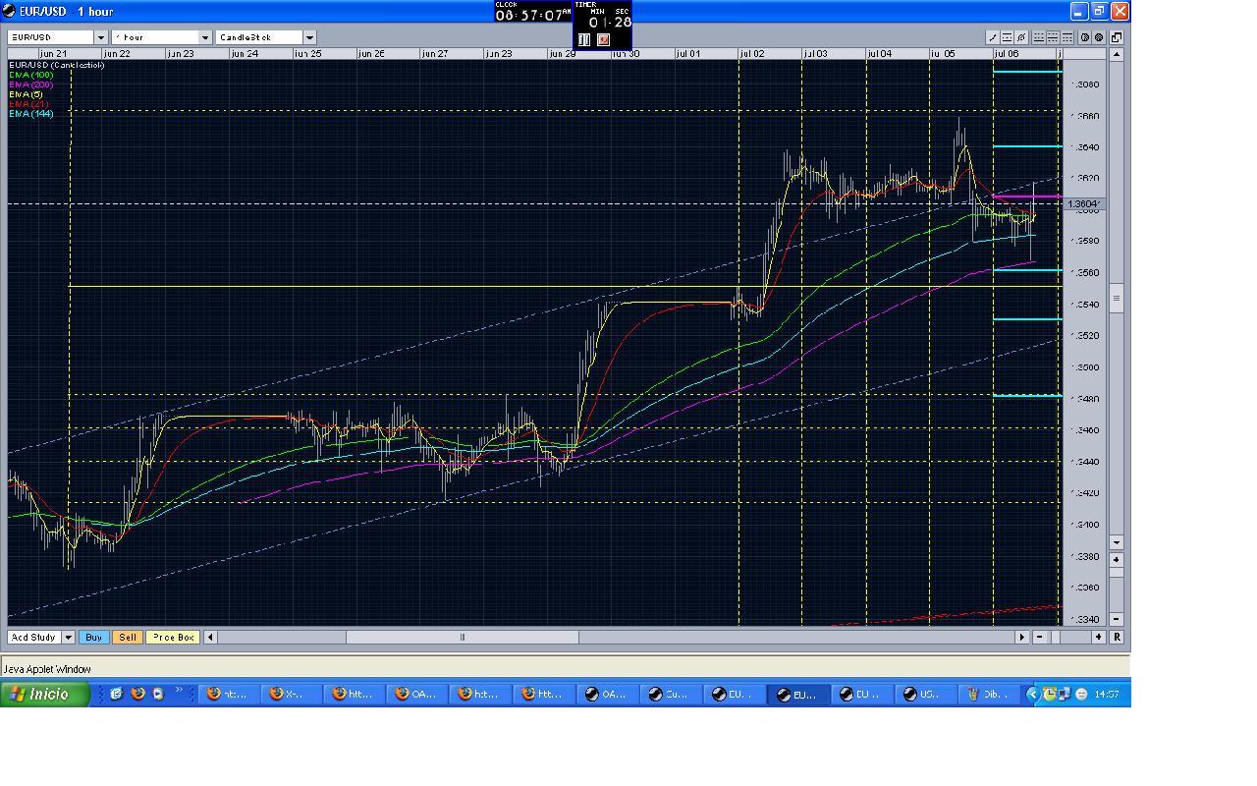Toggle the third grid line style button
This screenshot has height=786, width=1257.
(x=1066, y=37)
